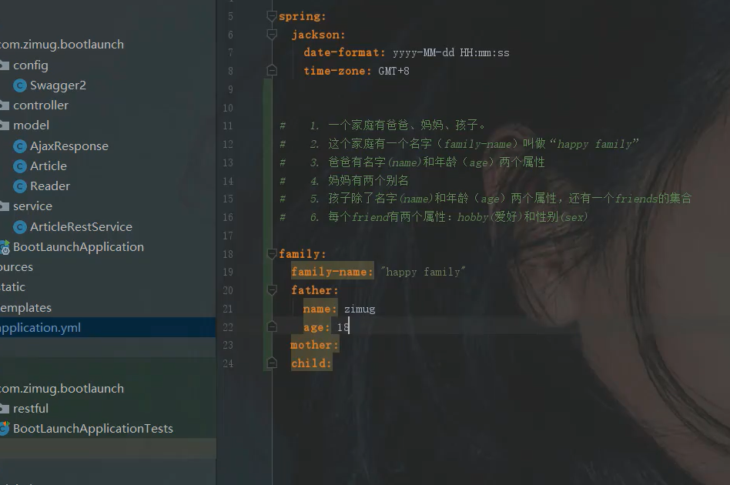Collapse the father block fold marker
730x485 pixels.
[272, 290]
